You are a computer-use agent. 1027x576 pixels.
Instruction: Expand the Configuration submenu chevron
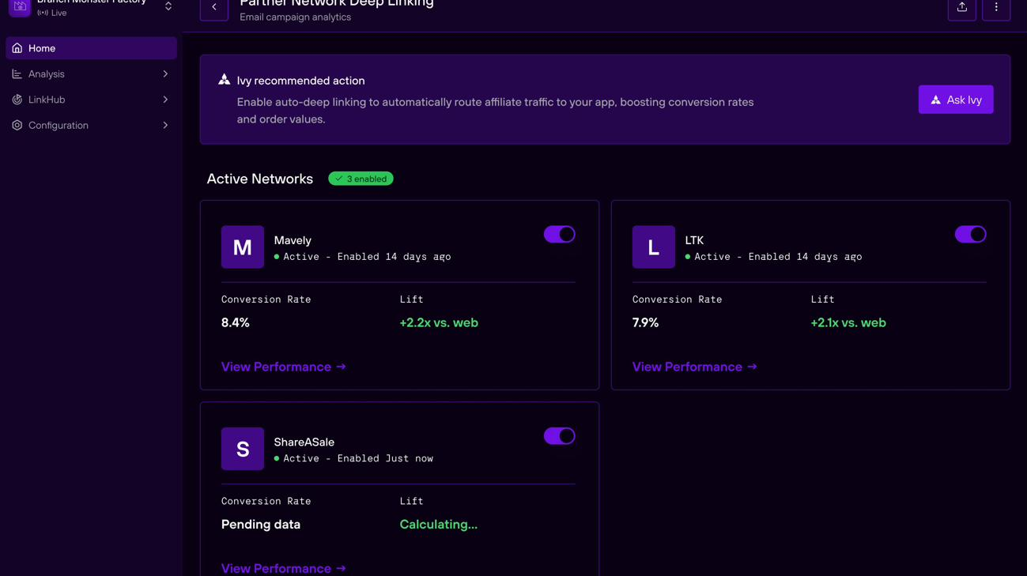click(x=165, y=126)
